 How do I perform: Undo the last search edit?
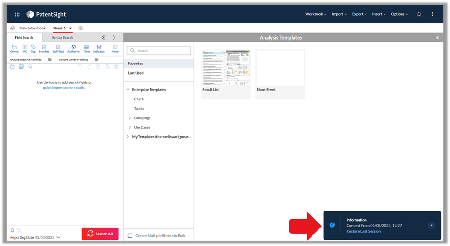[x=80, y=67]
